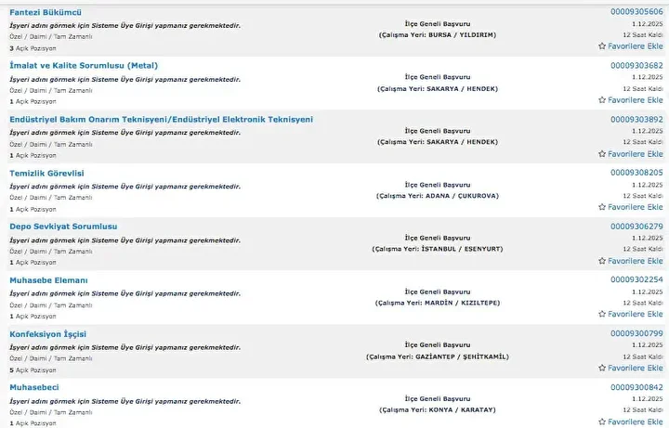669x428 pixels.
Task: Open job number 00009305606
Action: point(636,11)
